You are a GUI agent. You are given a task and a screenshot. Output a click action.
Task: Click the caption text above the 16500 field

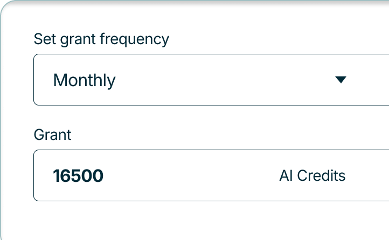(52, 135)
